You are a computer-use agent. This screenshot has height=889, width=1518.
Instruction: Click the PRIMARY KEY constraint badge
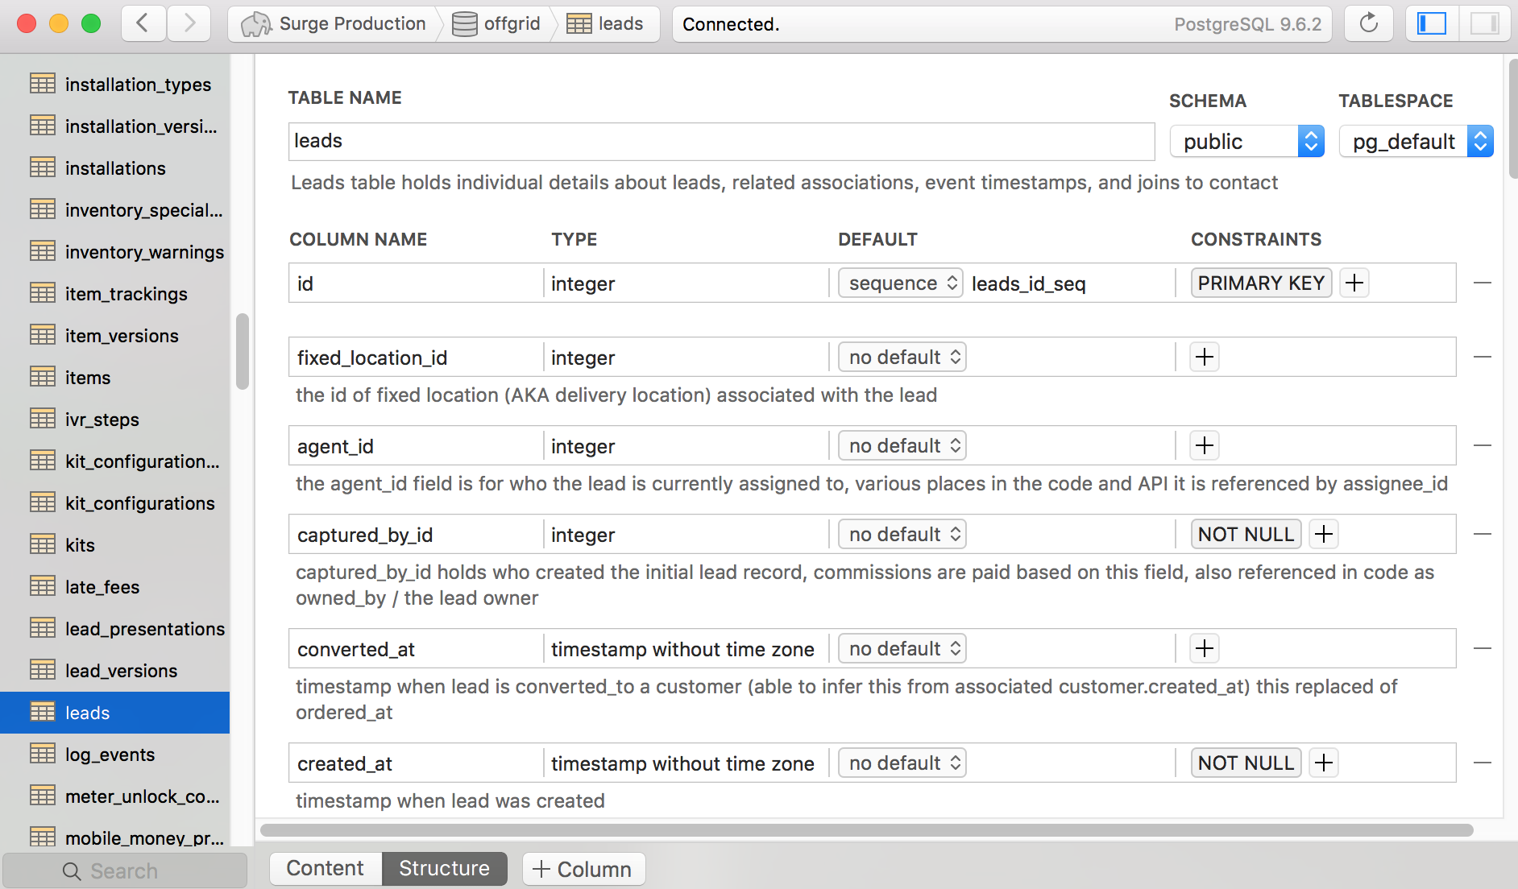tap(1261, 283)
